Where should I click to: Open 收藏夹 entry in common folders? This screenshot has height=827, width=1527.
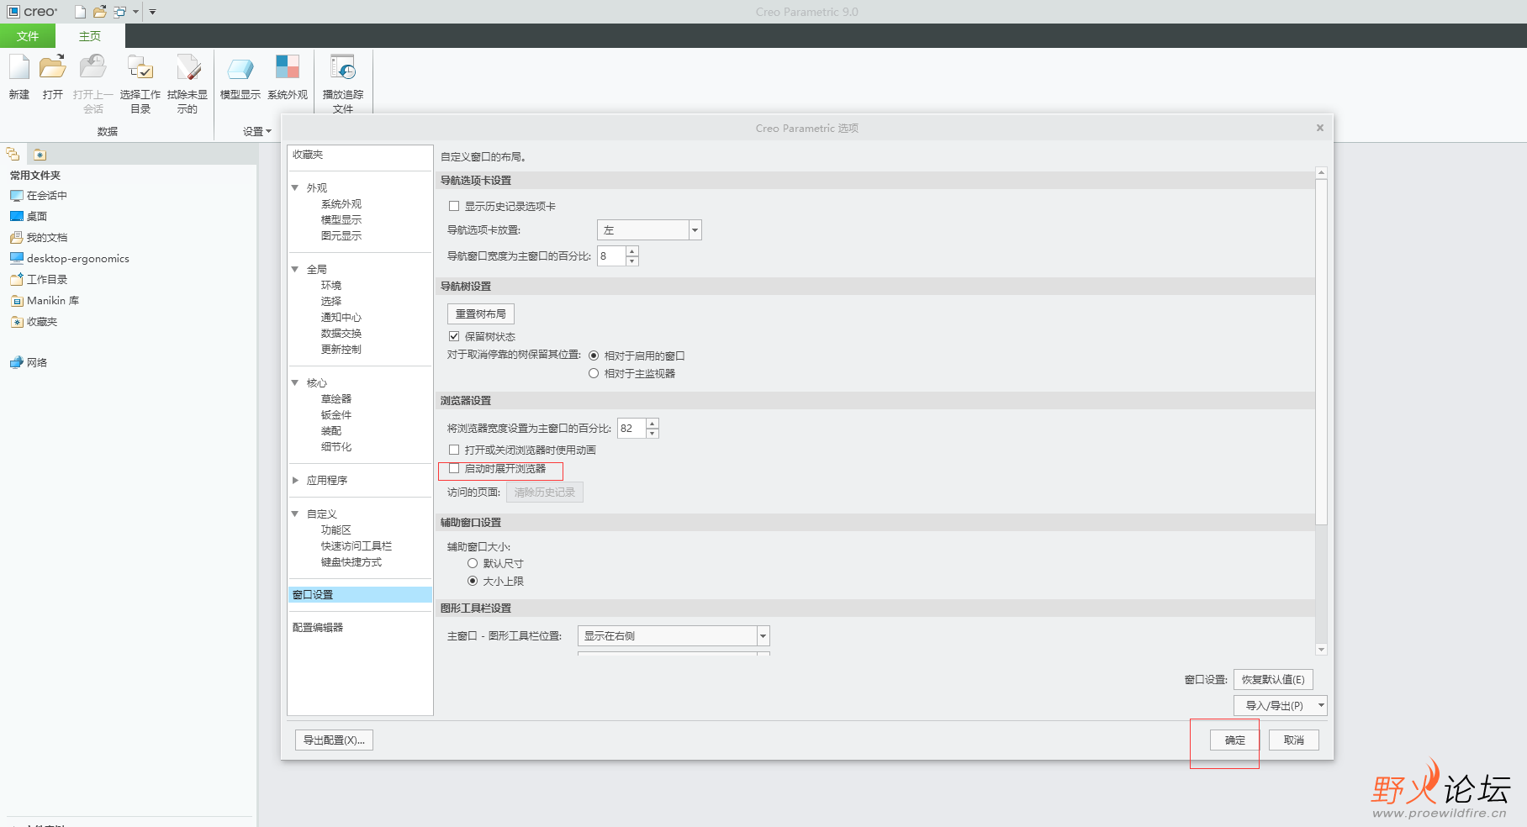(34, 321)
